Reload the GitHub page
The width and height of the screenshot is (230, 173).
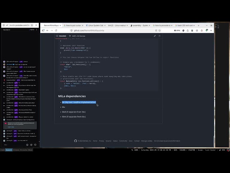tap(56, 30)
